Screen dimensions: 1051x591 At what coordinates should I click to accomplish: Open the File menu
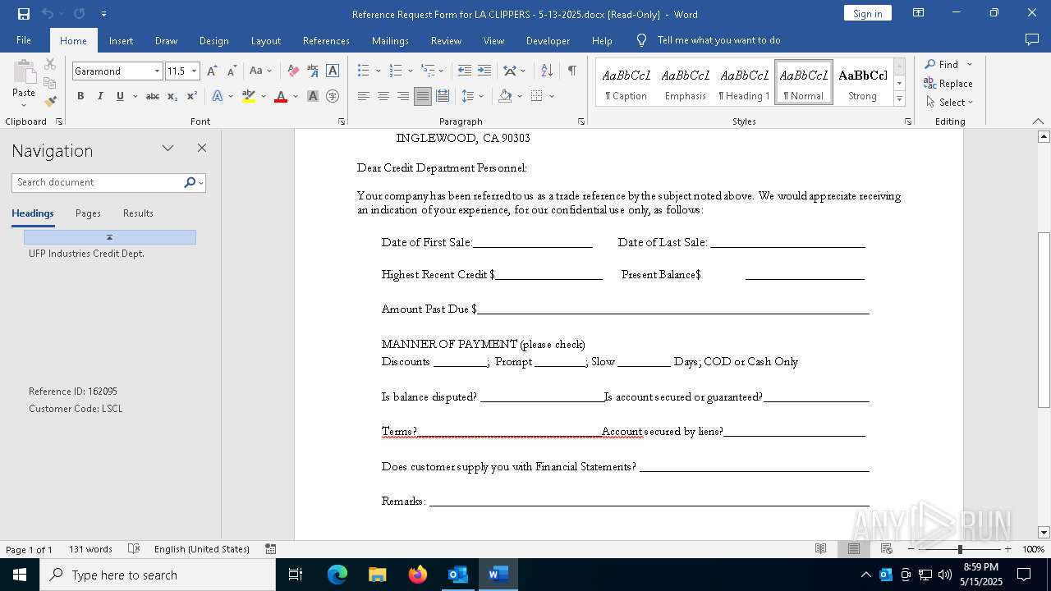coord(24,40)
